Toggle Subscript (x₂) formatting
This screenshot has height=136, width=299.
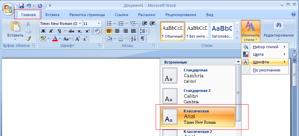click(x=80, y=31)
